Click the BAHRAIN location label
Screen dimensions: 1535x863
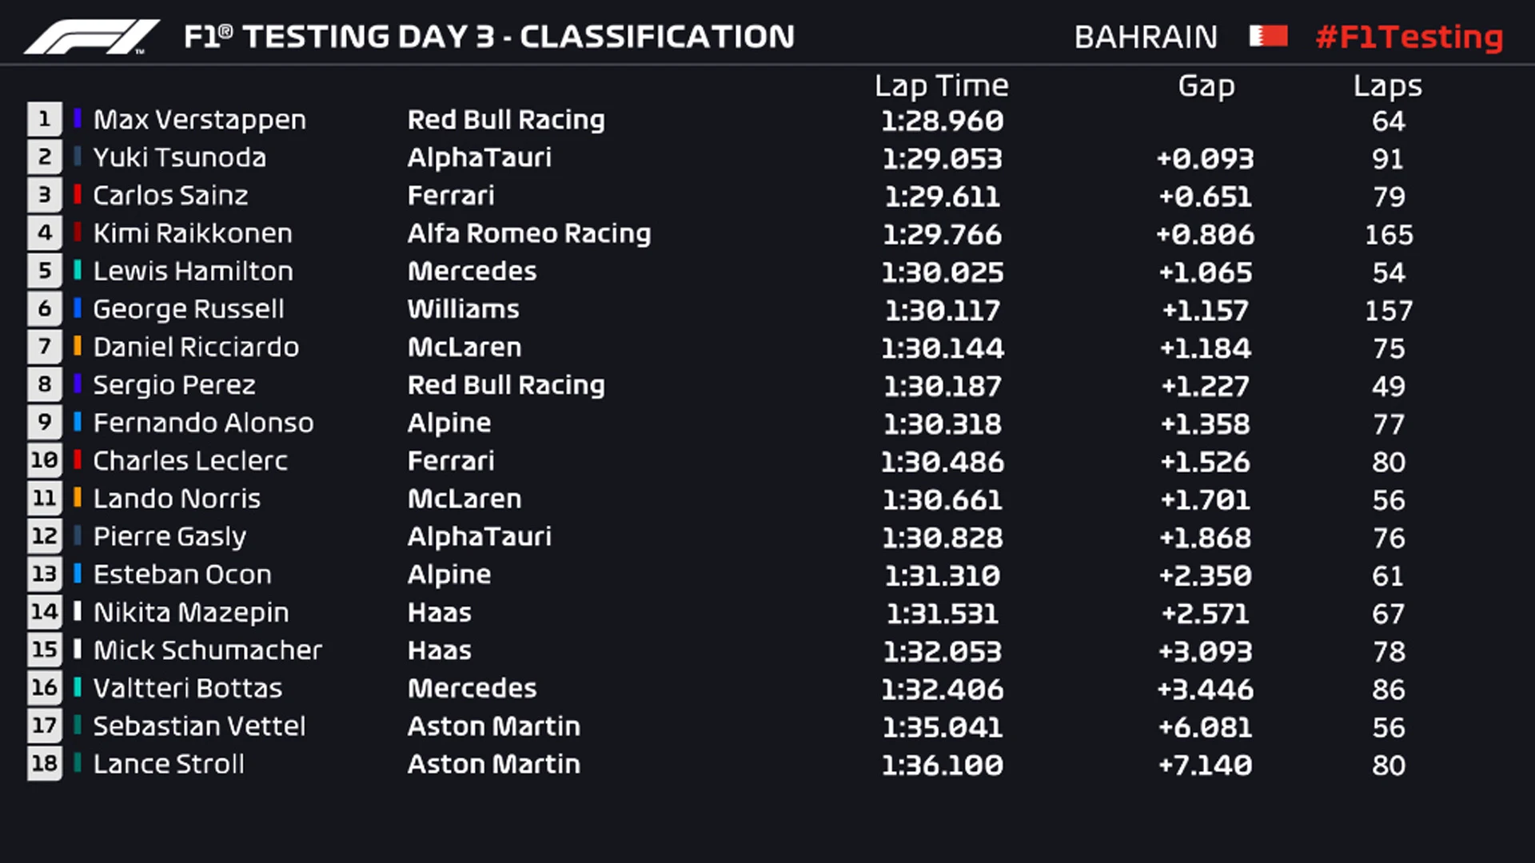click(1146, 37)
